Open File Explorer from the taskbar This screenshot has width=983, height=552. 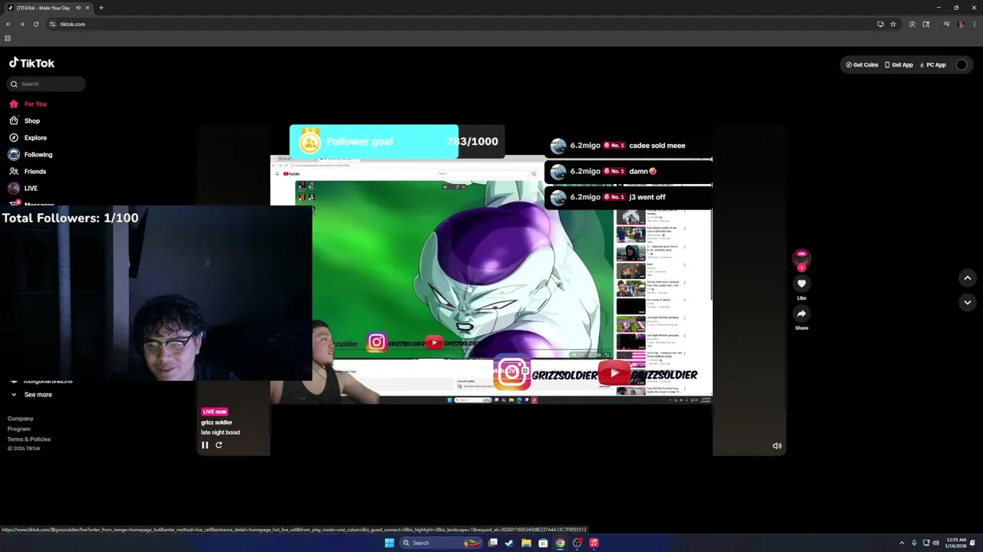[x=526, y=543]
